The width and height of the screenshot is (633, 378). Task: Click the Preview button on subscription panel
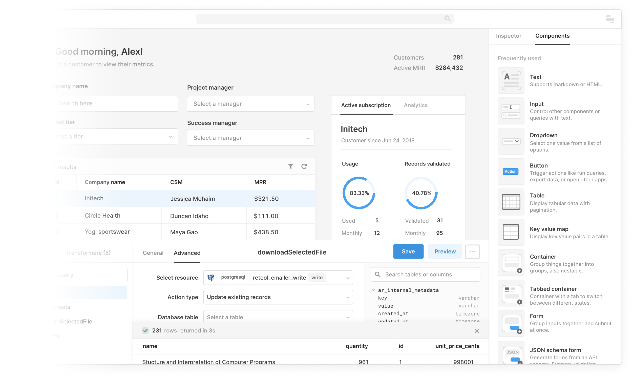[x=445, y=251]
